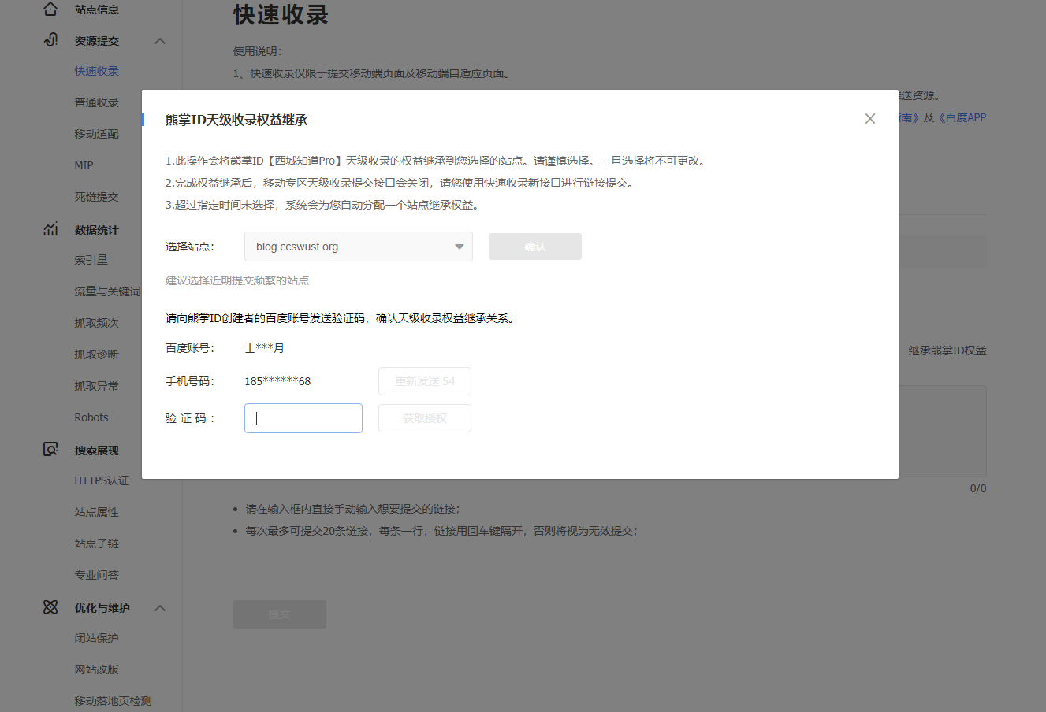Screen dimensions: 1046x712
Task: Click the 站点信息 sidebar heading
Action: tap(97, 9)
